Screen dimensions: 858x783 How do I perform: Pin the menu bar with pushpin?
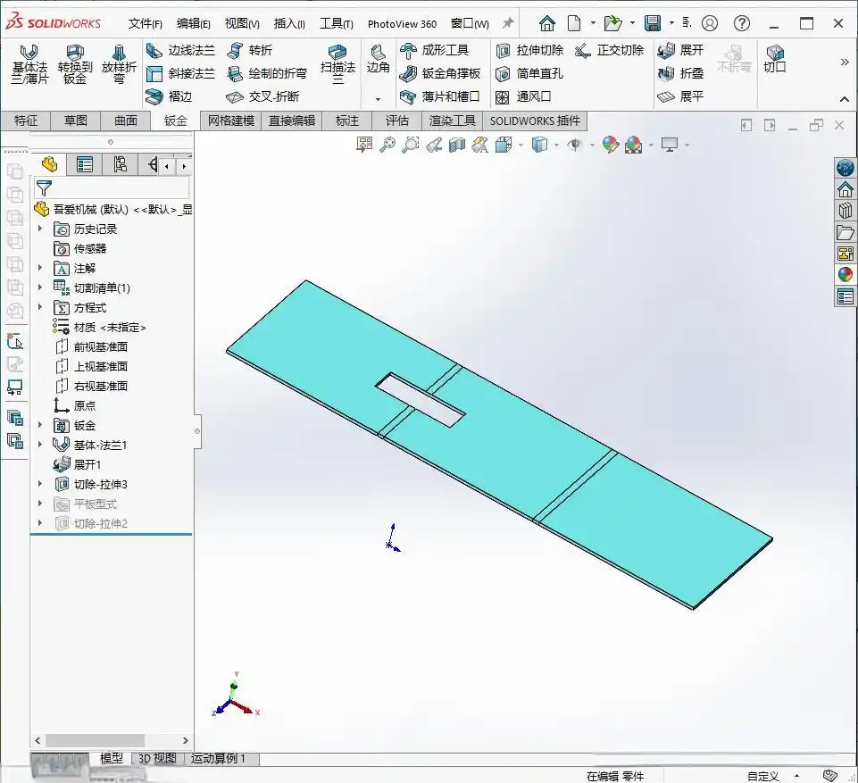(508, 23)
